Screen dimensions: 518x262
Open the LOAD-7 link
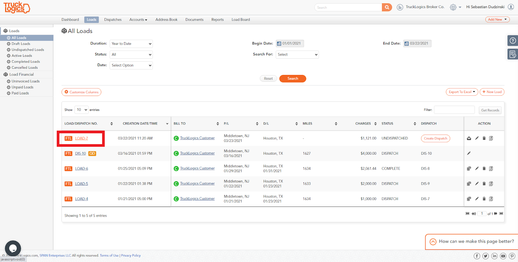[x=82, y=138]
